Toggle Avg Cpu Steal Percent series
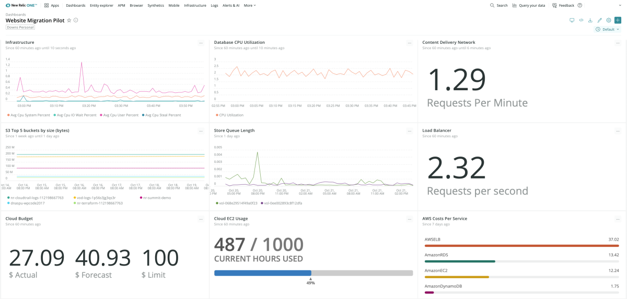The width and height of the screenshot is (627, 299). [161, 115]
